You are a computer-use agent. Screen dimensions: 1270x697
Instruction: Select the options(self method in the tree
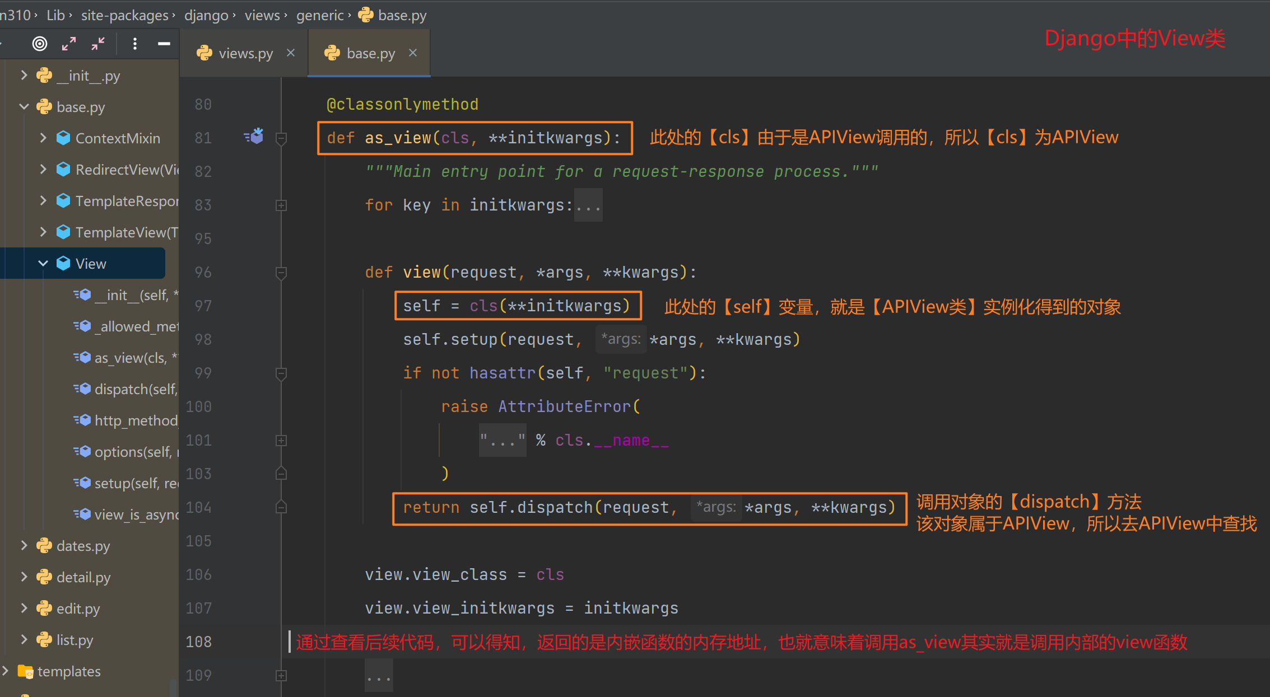point(136,452)
